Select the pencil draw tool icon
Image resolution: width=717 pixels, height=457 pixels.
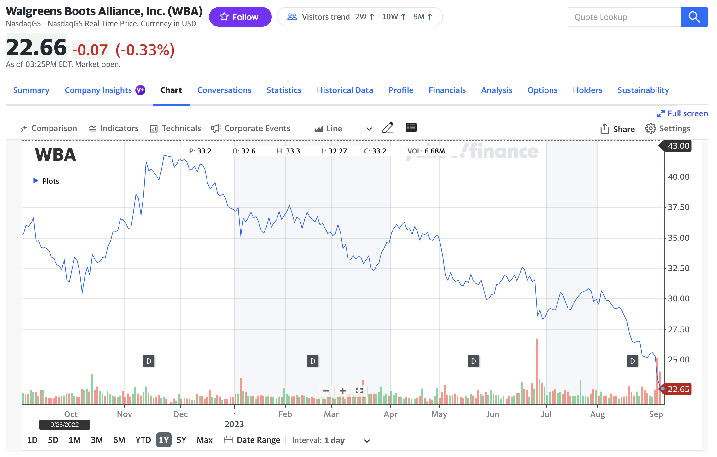[388, 128]
